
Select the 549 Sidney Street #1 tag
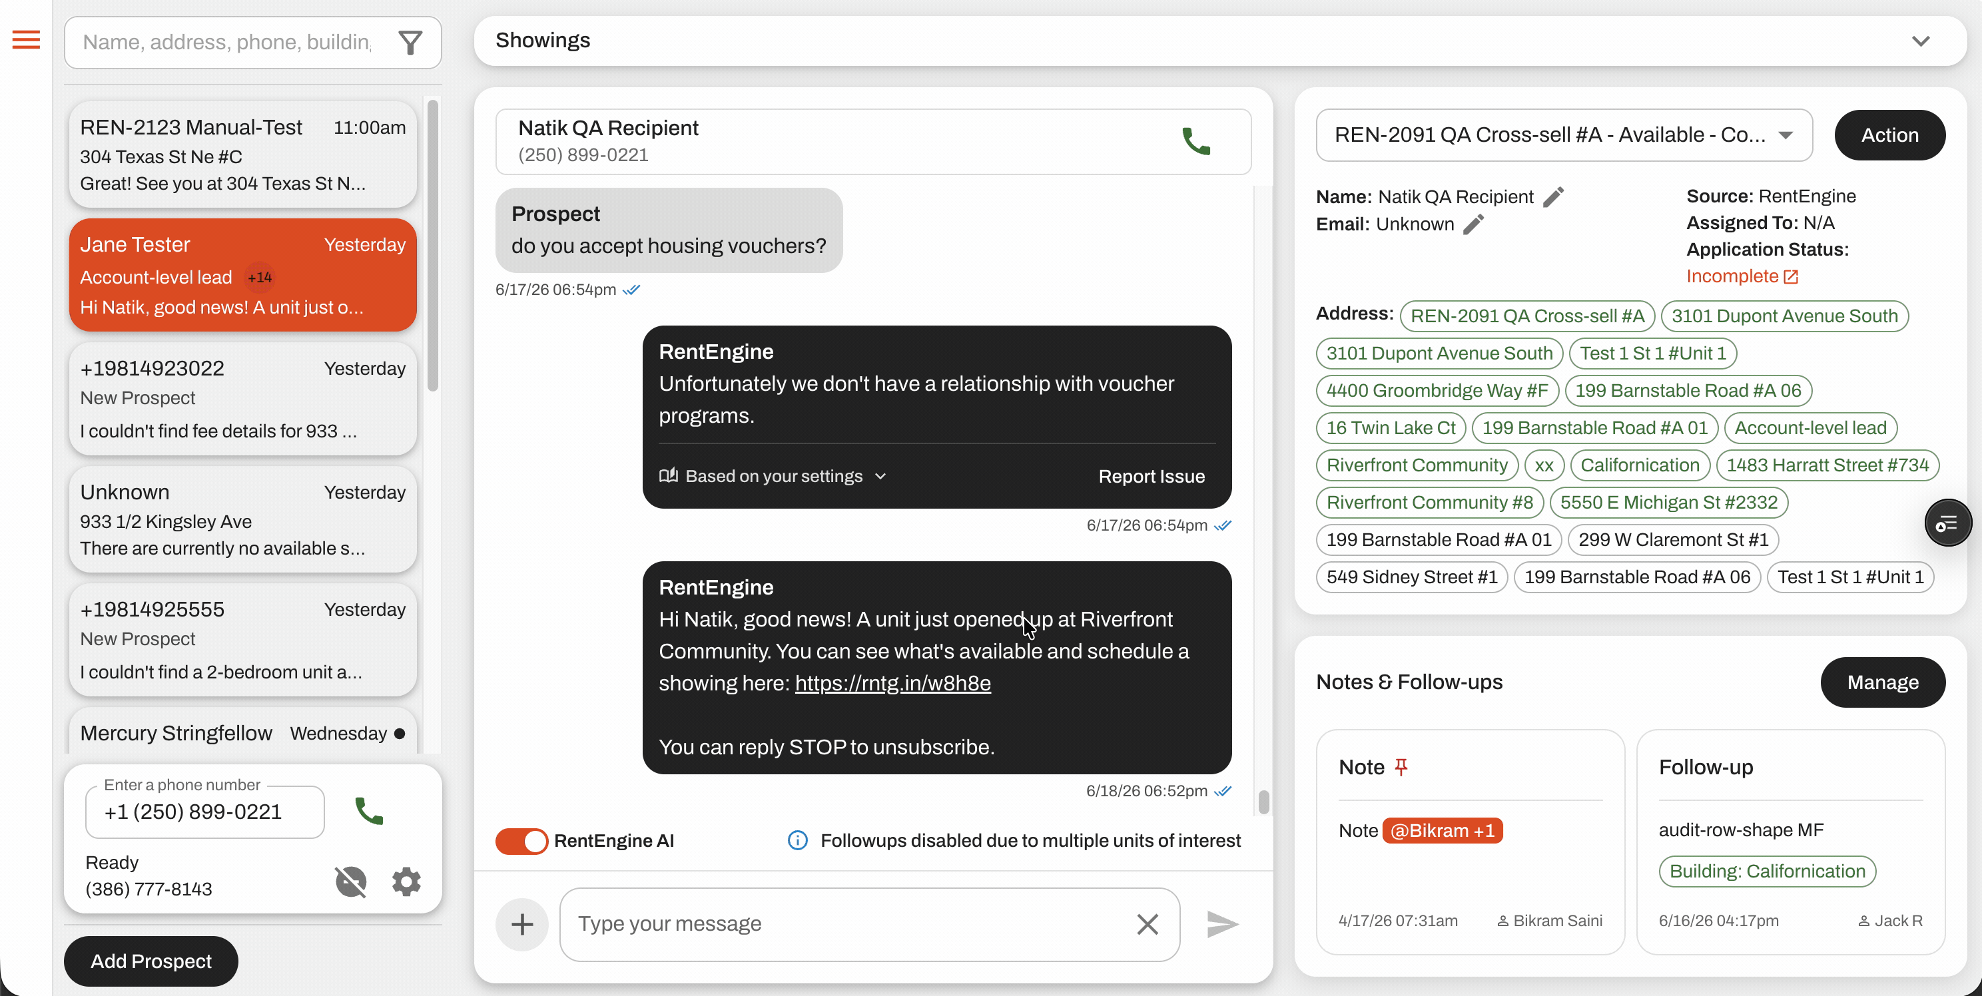1412,578
